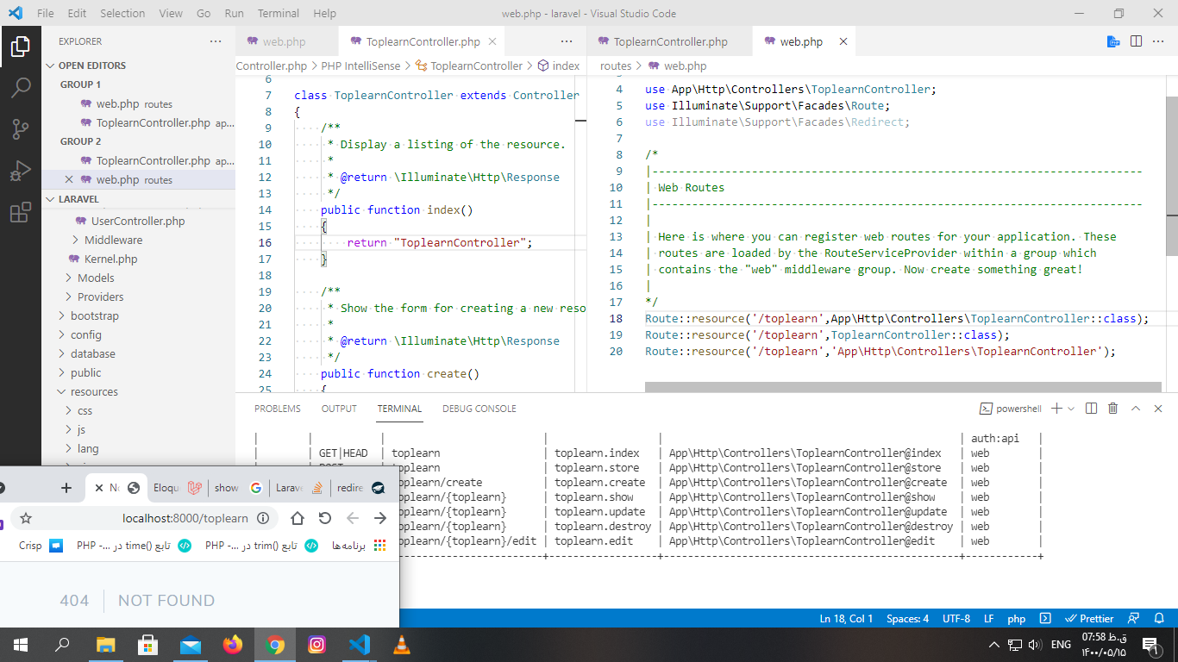Open the Run and Debug view
The height and width of the screenshot is (662, 1178).
coord(21,171)
